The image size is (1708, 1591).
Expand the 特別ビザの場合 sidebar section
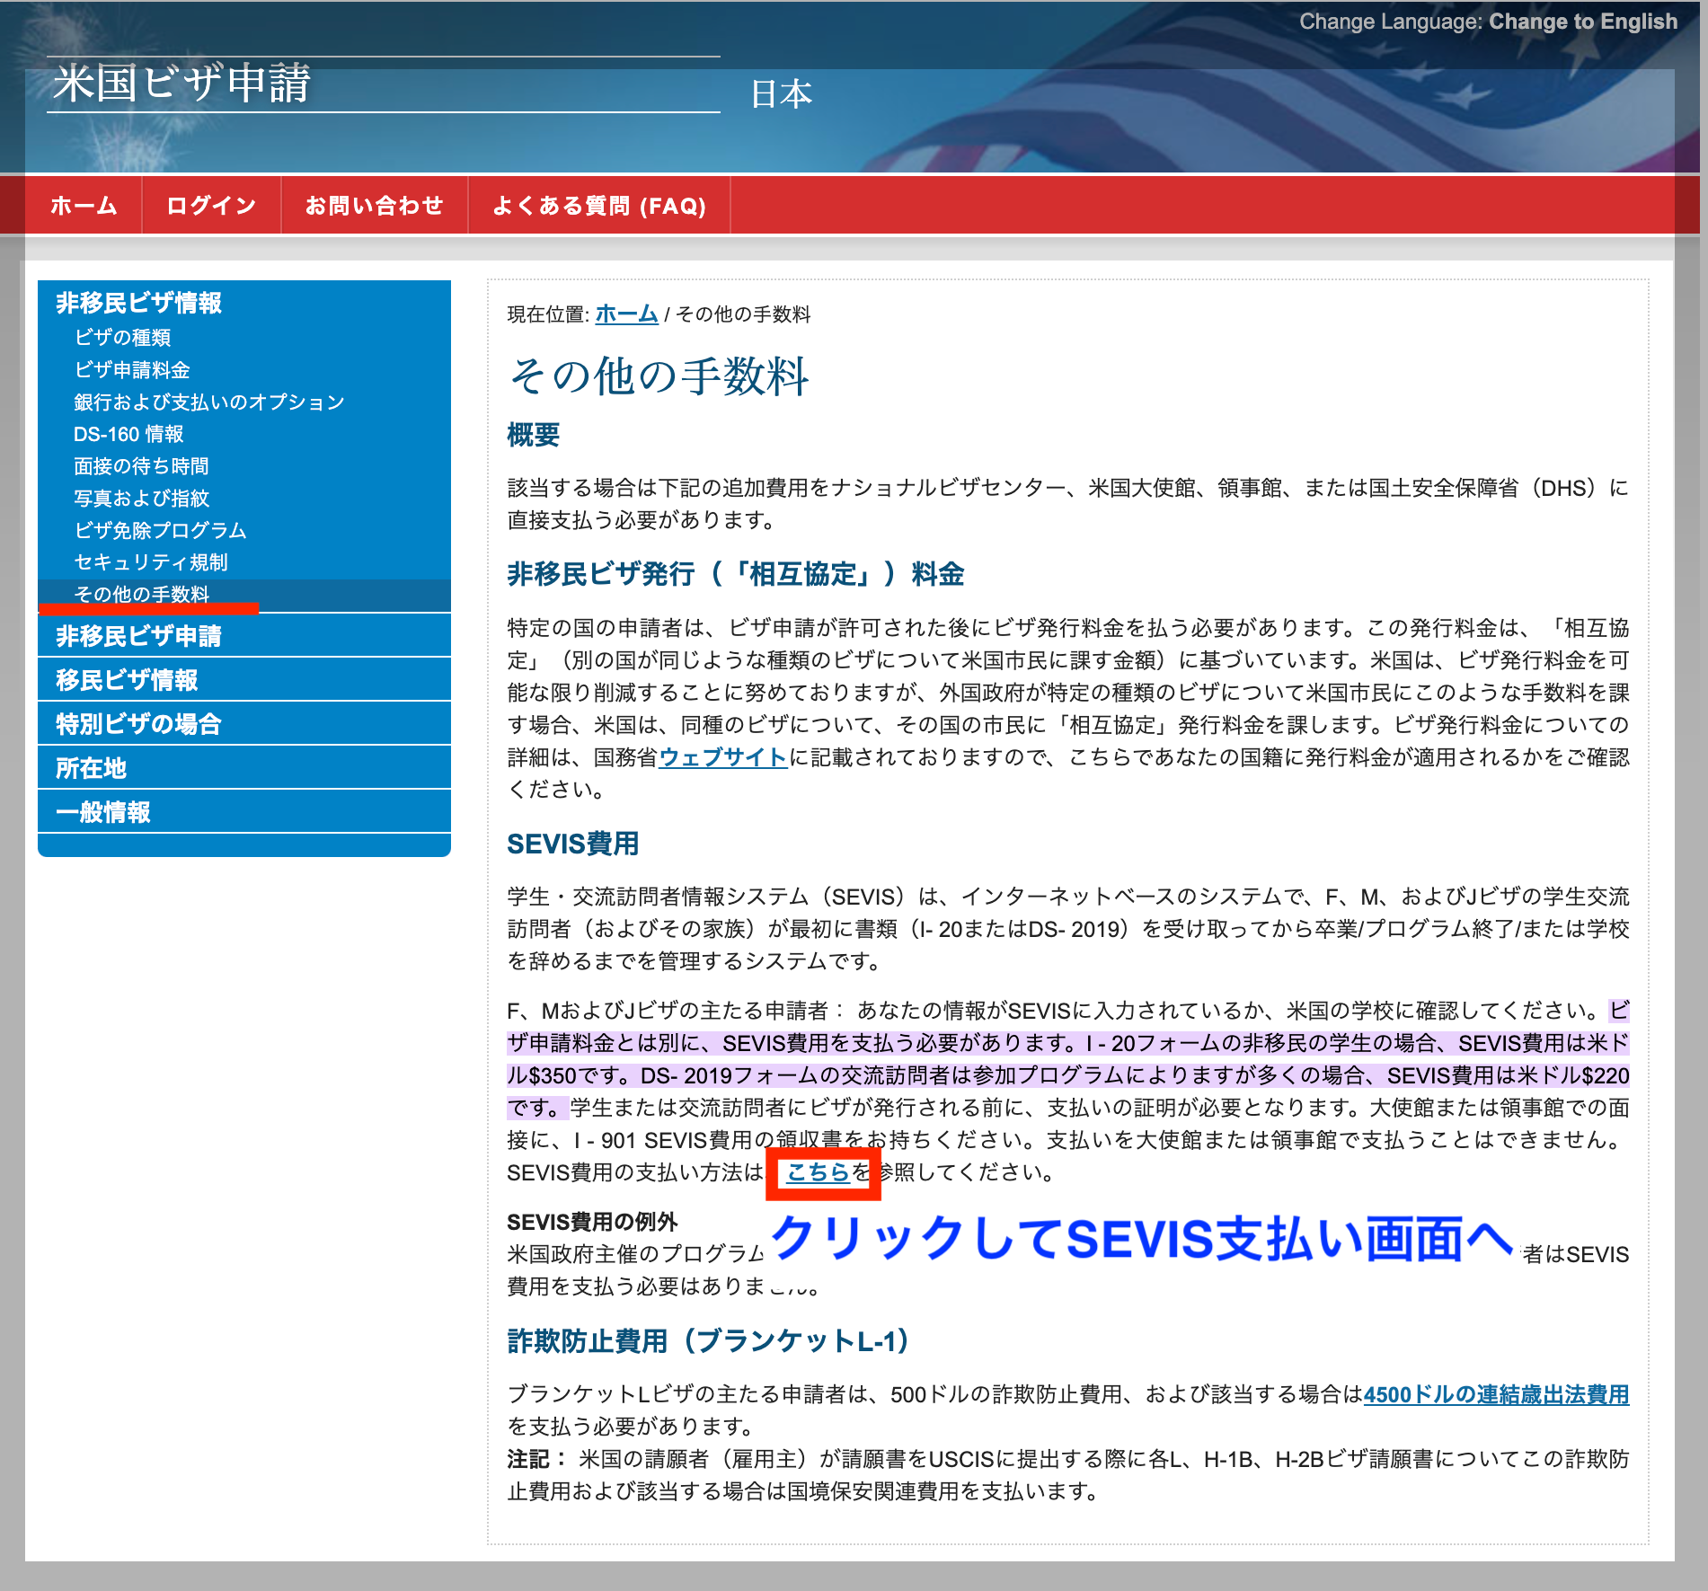click(138, 724)
